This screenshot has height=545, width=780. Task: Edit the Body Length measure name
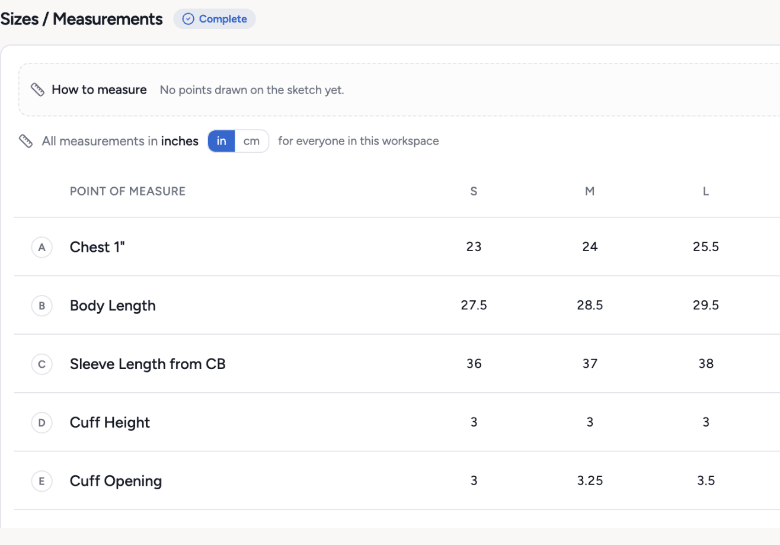pos(113,306)
